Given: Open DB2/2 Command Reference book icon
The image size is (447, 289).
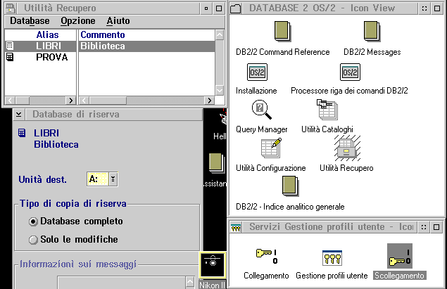Looking at the screenshot, I should tap(282, 32).
